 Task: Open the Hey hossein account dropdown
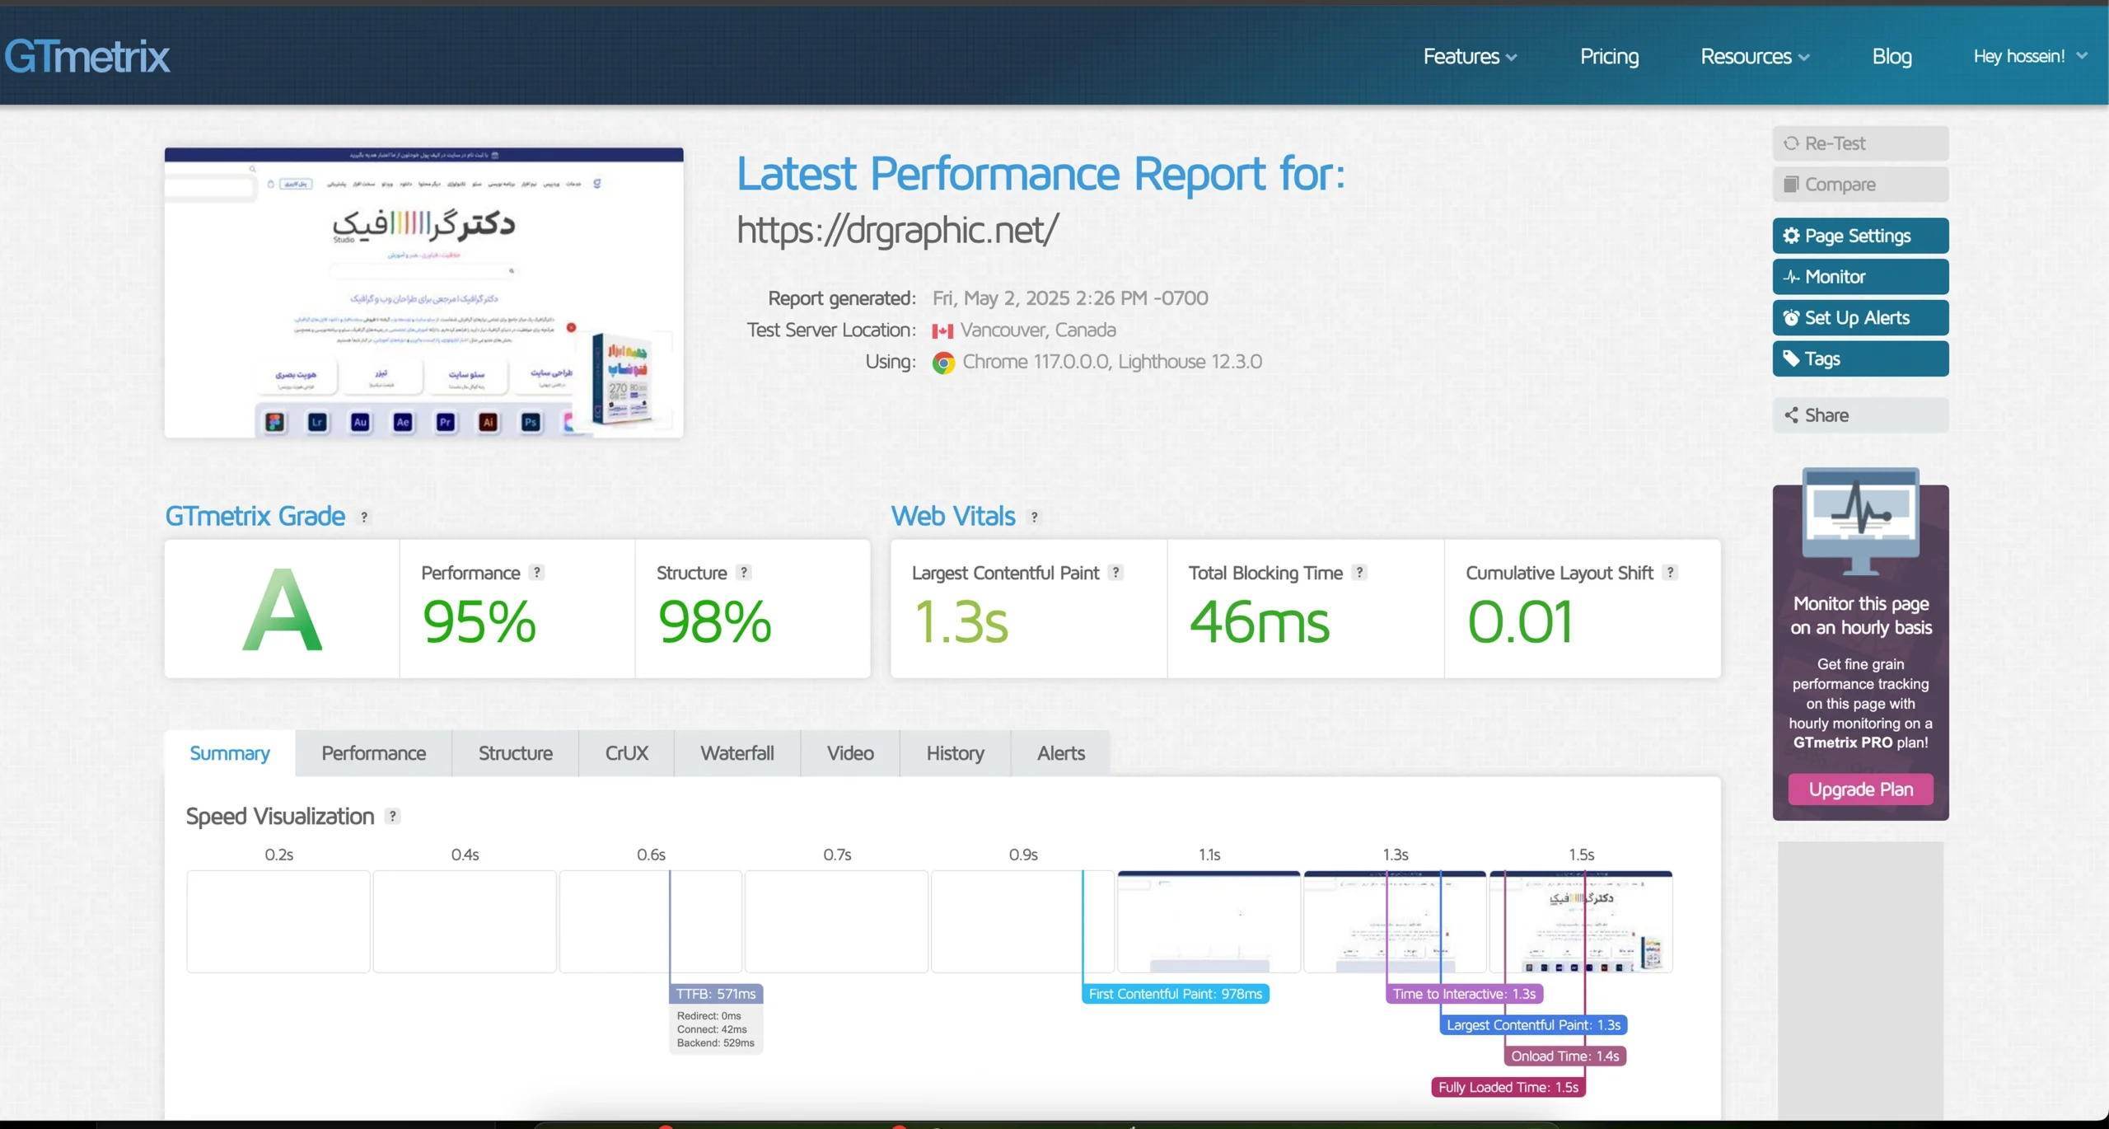(x=2030, y=57)
